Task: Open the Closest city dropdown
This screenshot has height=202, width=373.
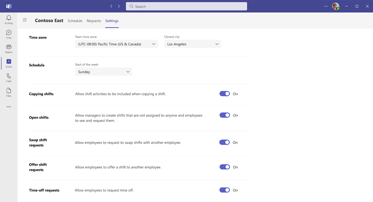Action: click(x=192, y=44)
